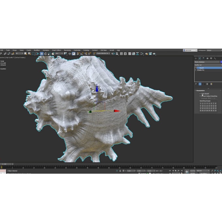Open the Rendering menu
Screen dimensions: 222x222
click(67, 50)
